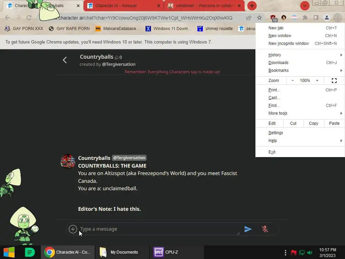
Task: Choose Exit from the Chrome menu
Action: [x=300, y=152]
